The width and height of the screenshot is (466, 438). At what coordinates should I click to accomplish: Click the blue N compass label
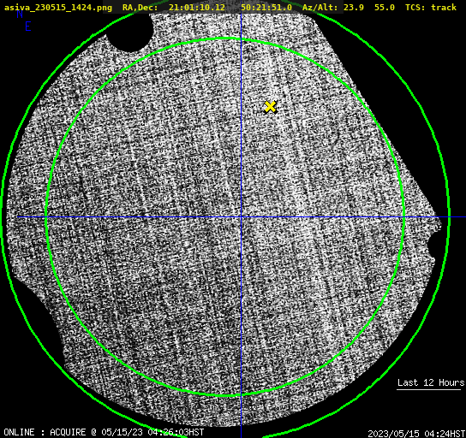(20, 14)
